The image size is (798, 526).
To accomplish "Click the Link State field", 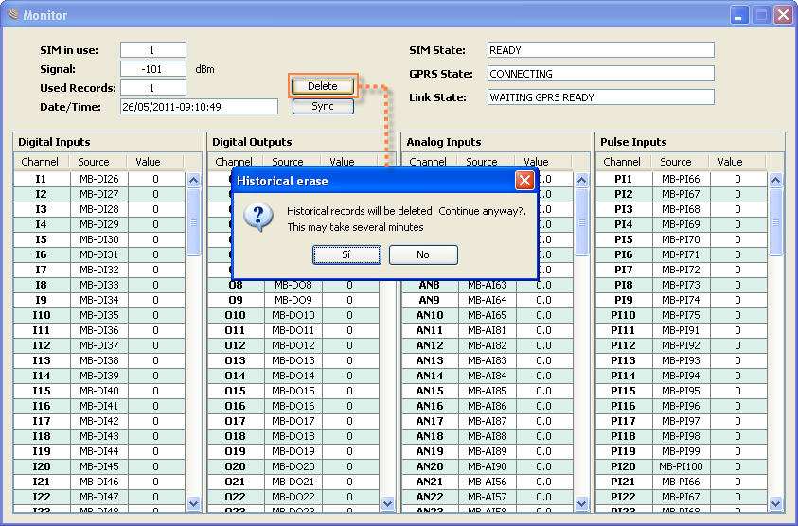I will pos(600,97).
